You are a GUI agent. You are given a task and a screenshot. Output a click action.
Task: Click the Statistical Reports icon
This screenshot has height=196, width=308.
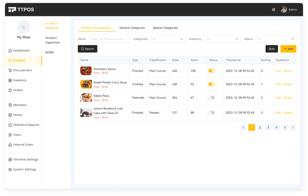point(10,125)
